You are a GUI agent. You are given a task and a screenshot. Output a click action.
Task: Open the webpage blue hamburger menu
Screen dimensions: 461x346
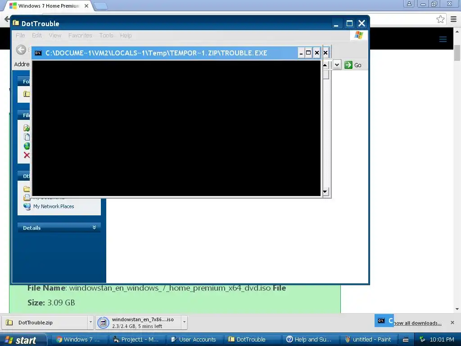443,39
